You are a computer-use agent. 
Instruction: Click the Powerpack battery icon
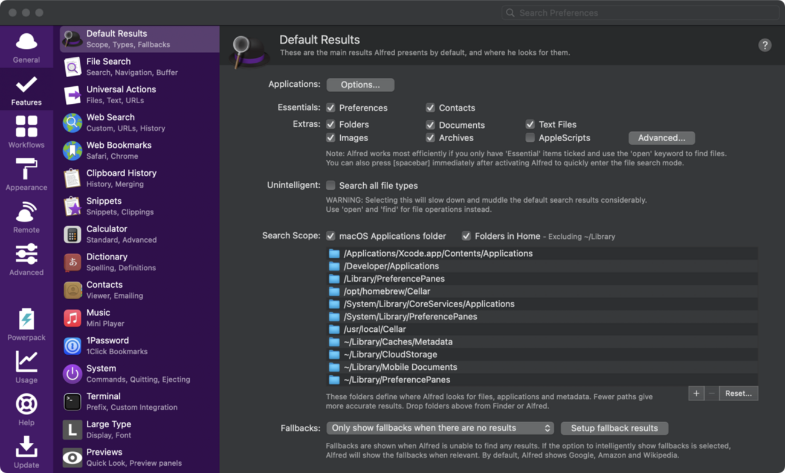click(x=26, y=320)
